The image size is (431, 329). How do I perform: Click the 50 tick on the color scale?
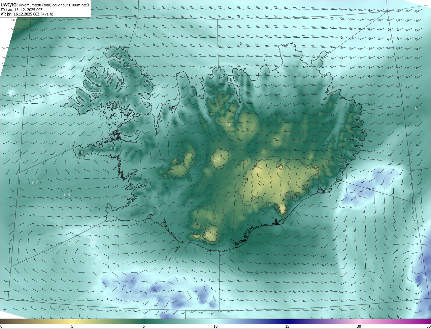pos(428,326)
